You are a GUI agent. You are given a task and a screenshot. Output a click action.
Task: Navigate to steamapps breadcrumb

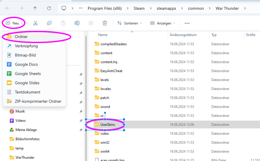point(166,8)
